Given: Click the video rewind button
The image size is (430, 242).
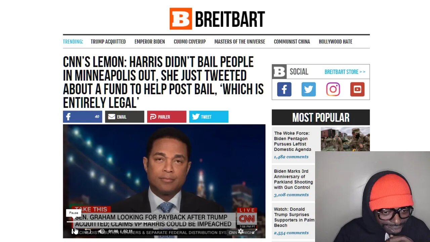Looking at the screenshot, I should click(x=88, y=231).
